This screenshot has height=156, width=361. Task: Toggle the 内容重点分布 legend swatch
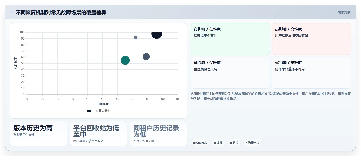pos(89,111)
